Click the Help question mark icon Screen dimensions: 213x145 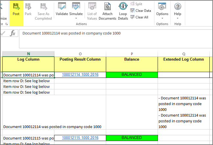(x=178, y=7)
